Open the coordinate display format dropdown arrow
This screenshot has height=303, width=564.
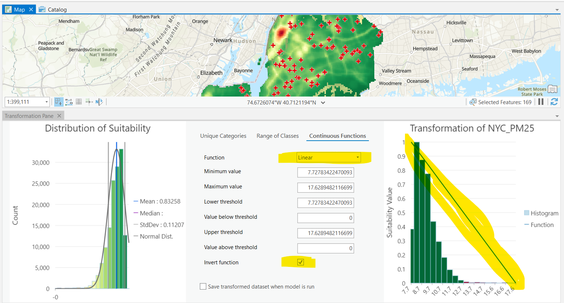(323, 103)
